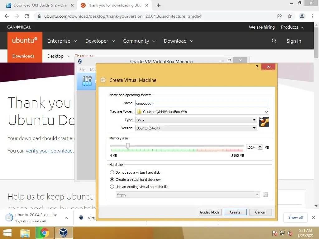The image size is (319, 239).
Task: Expand the Developer menu
Action: [100, 41]
